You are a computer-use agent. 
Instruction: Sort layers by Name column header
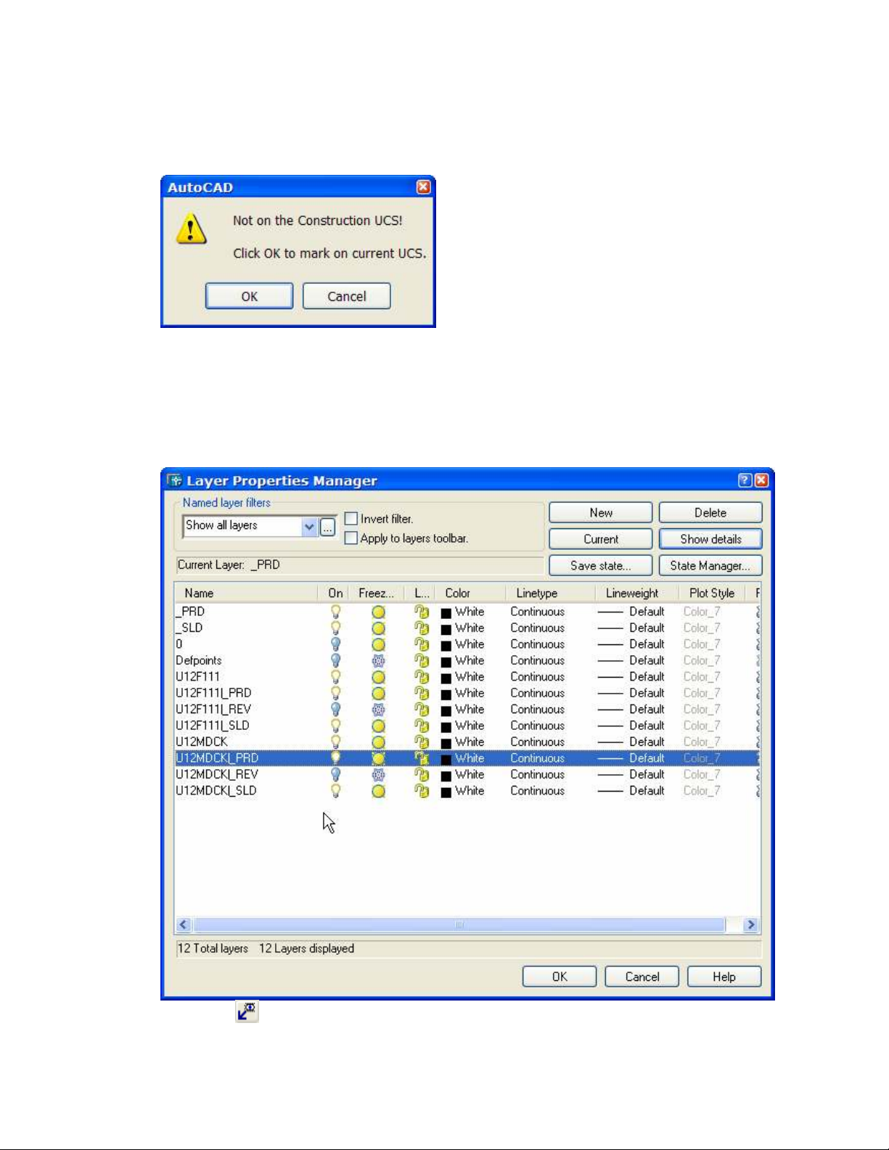pos(199,594)
